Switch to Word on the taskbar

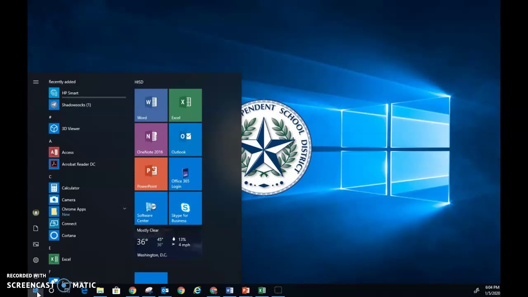(229, 290)
